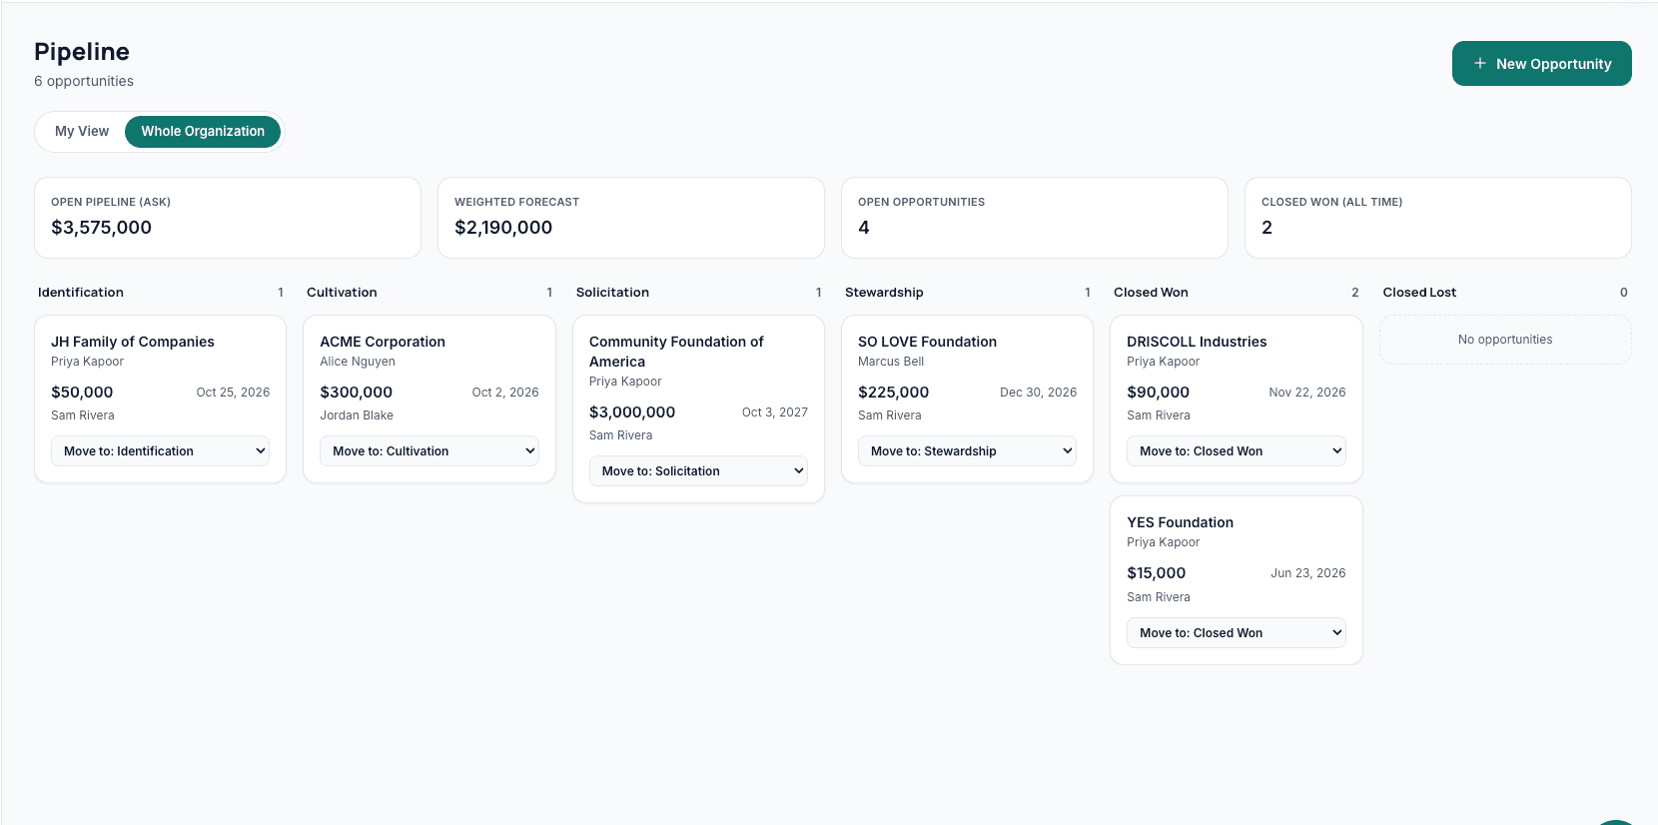The height and width of the screenshot is (825, 1658).
Task: Click the $90,000 amount
Action: click(x=1158, y=392)
